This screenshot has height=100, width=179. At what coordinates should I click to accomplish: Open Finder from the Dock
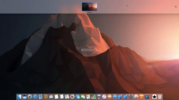coord(19,97)
